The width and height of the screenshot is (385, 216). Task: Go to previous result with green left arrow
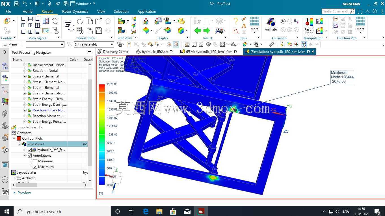[x=198, y=31]
